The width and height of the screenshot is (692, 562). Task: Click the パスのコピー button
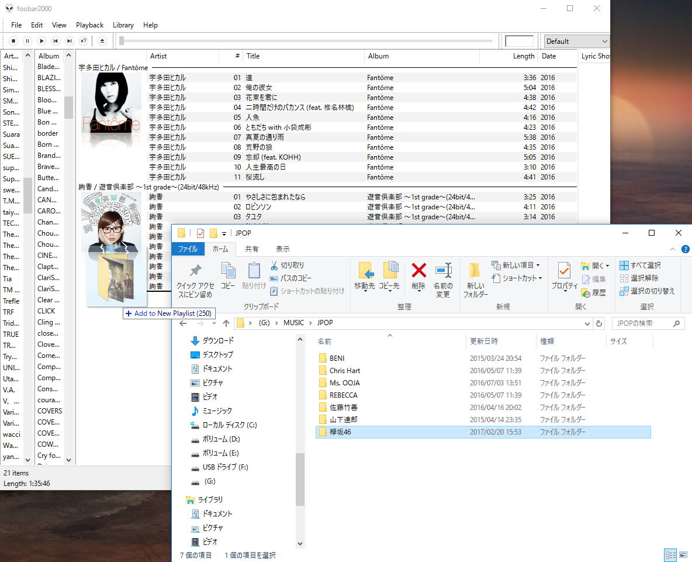290,278
